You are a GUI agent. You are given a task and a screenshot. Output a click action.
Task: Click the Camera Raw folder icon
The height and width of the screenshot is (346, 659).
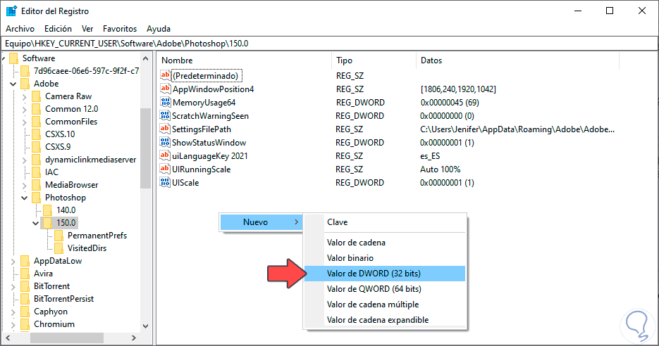click(x=36, y=96)
